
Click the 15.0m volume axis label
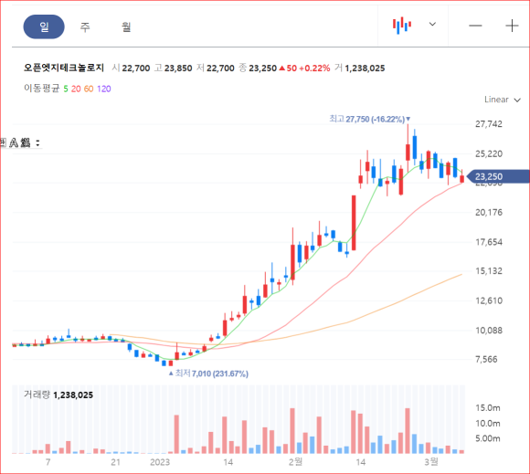coord(488,407)
